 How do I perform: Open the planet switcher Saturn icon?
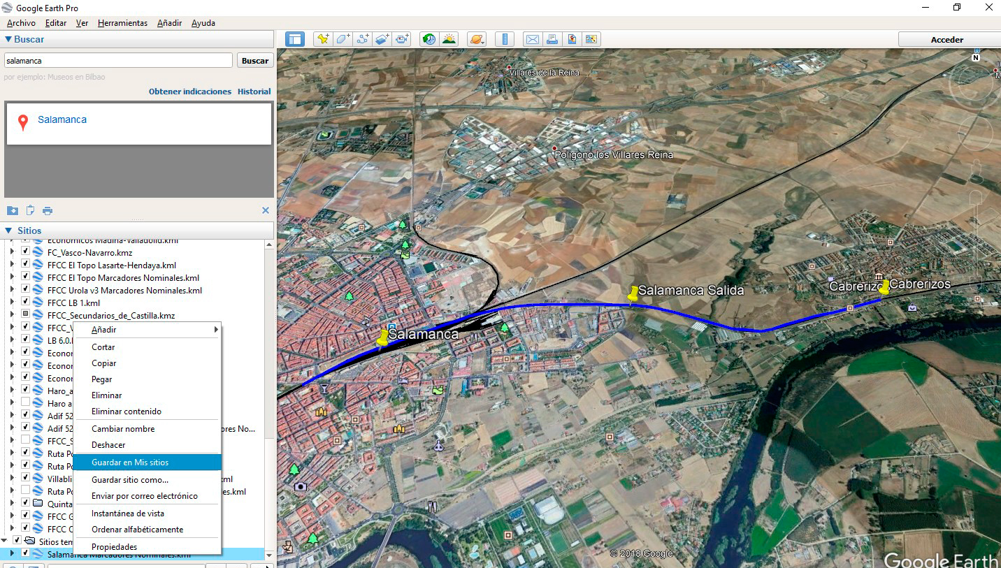click(476, 39)
